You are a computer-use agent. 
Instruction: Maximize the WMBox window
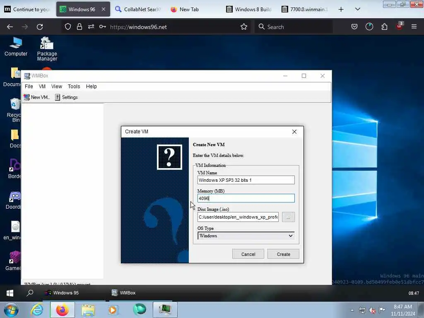click(x=304, y=76)
